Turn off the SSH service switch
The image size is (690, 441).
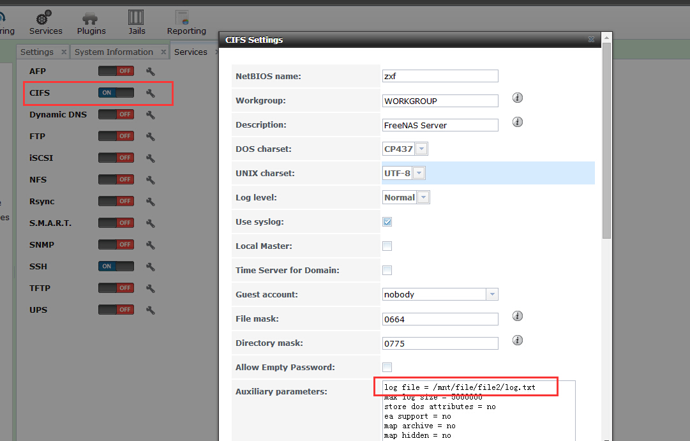116,266
